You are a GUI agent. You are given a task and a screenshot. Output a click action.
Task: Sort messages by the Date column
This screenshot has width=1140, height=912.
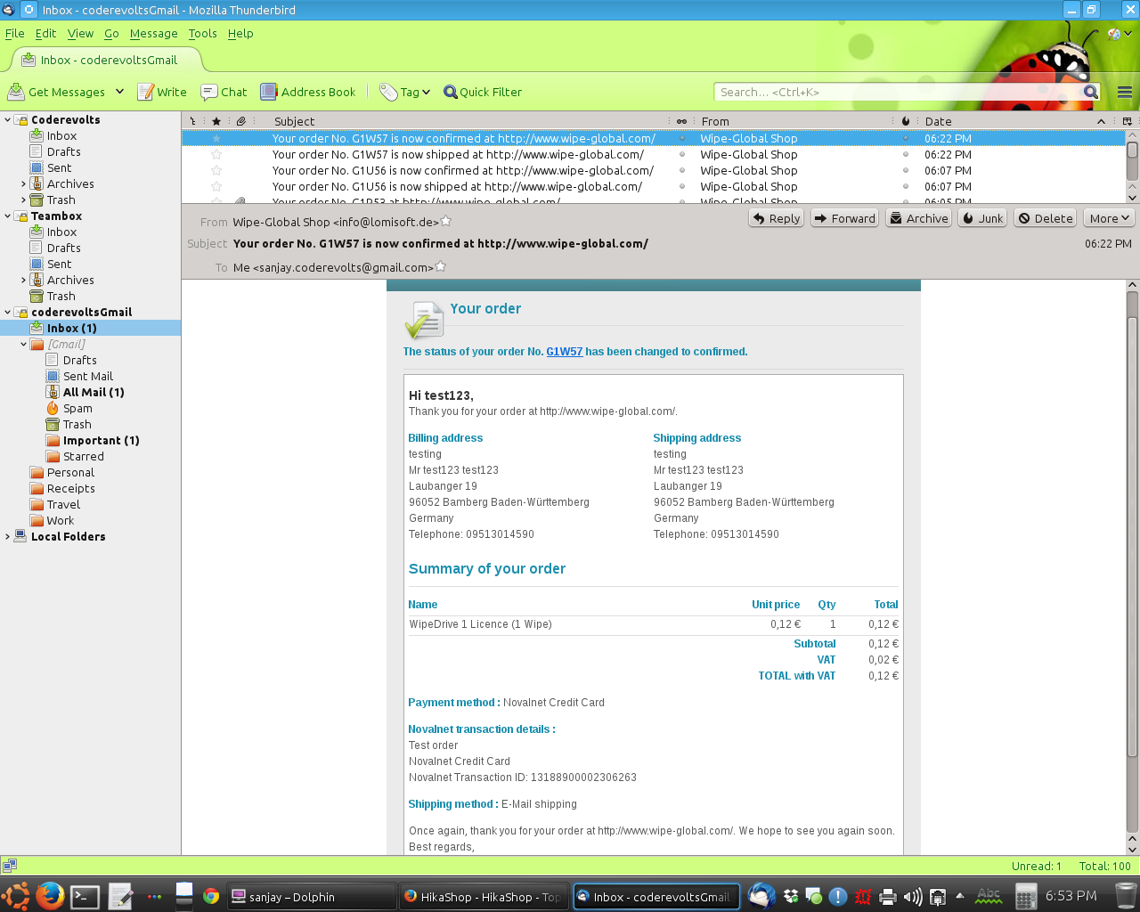coord(1014,121)
